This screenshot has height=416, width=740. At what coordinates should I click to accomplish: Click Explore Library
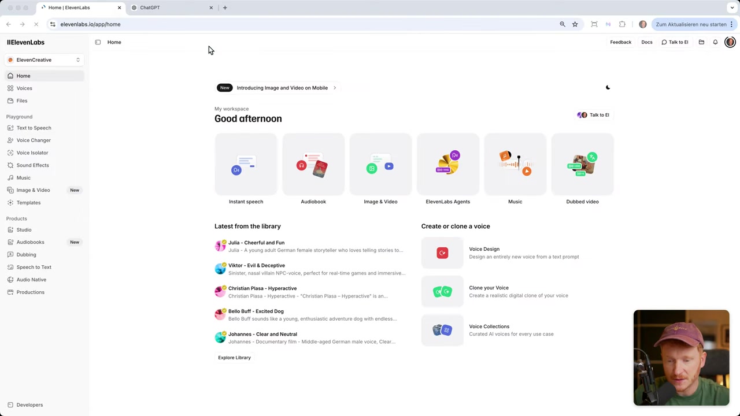(x=234, y=358)
